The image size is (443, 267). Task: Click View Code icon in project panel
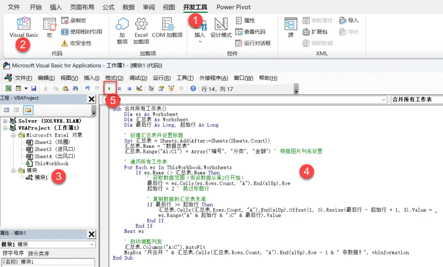7,110
